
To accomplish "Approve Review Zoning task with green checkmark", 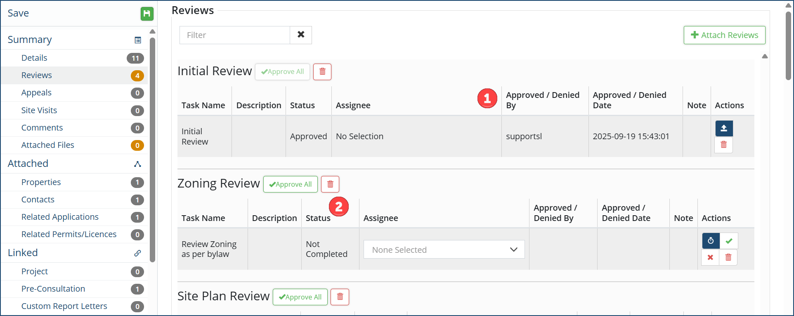I will [x=729, y=241].
